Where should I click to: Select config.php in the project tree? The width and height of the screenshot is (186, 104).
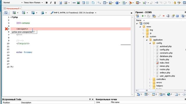pos(164,50)
